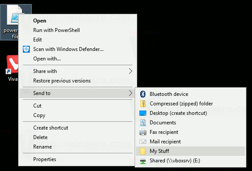Select the Cut menu entry
The image size is (252, 171).
point(37,106)
